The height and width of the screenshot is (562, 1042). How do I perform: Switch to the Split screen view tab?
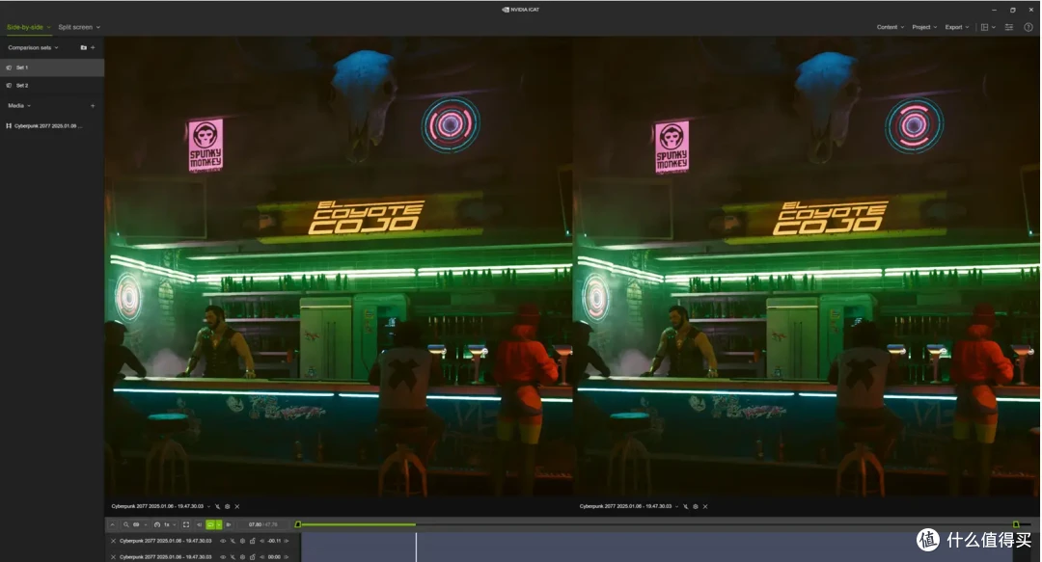79,27
